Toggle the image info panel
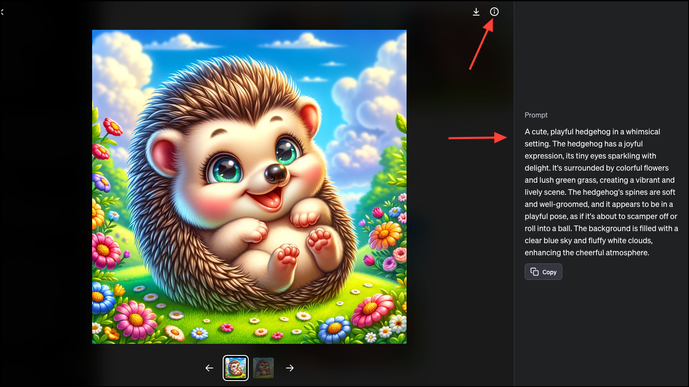The image size is (689, 387). 494,12
